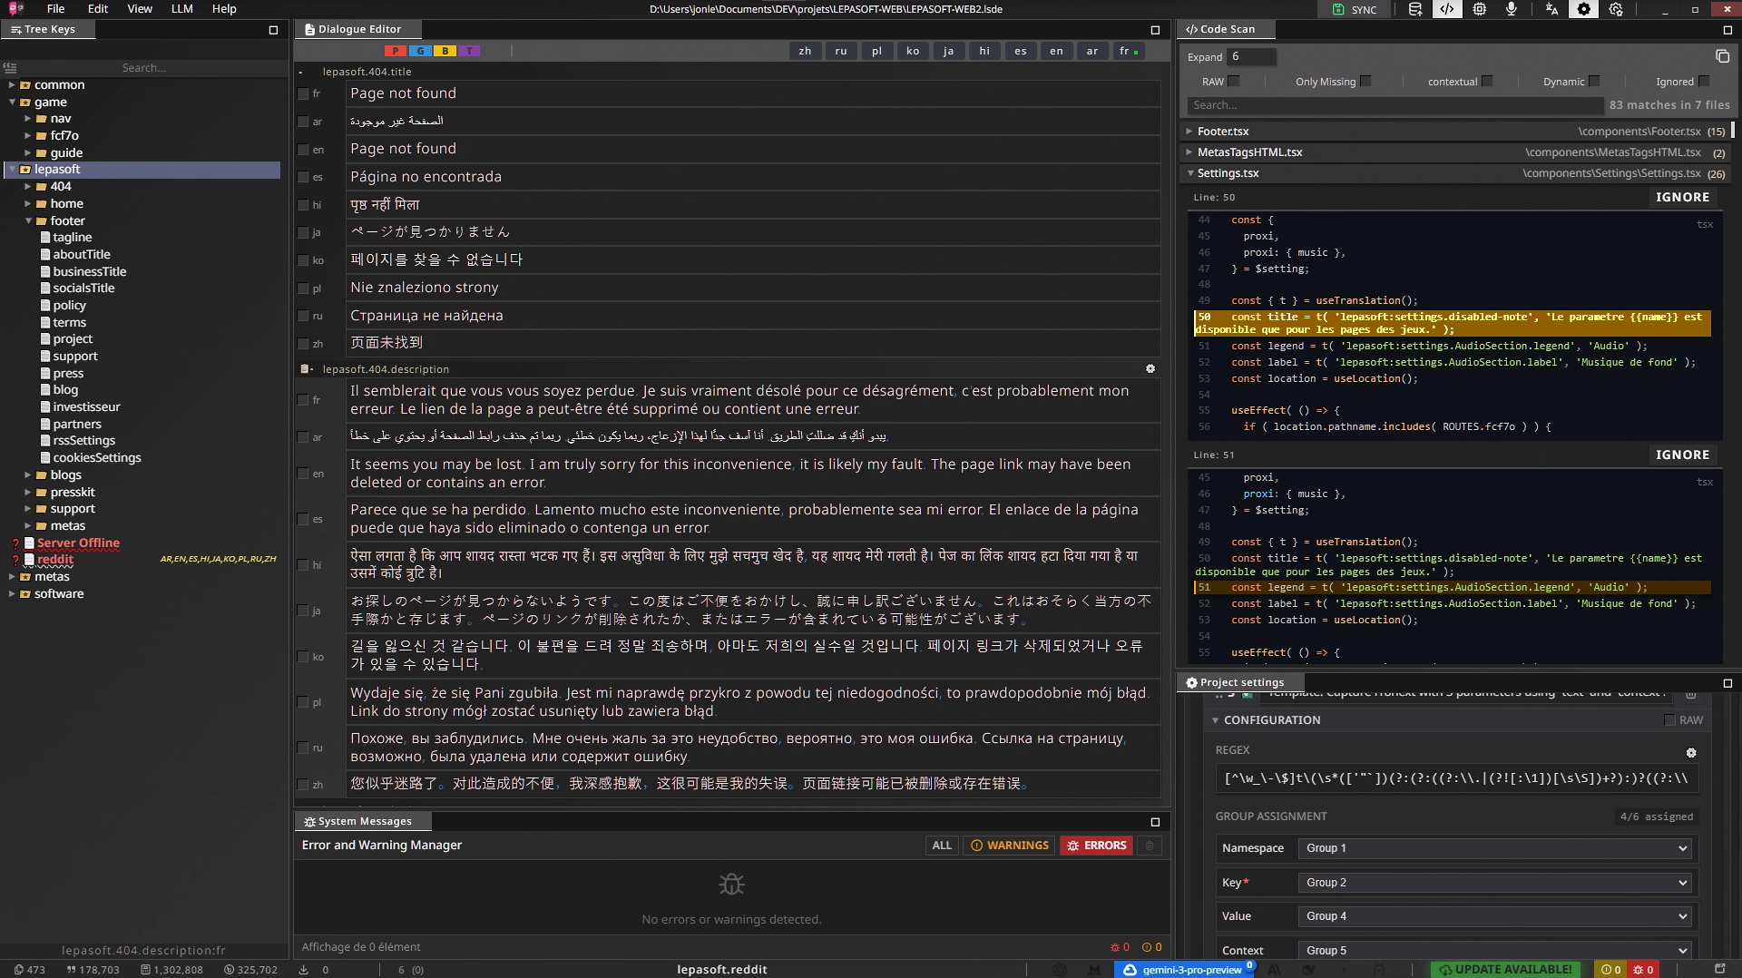
Task: Open the gear-with-star preferences icon in top toolbar
Action: coord(1616,9)
